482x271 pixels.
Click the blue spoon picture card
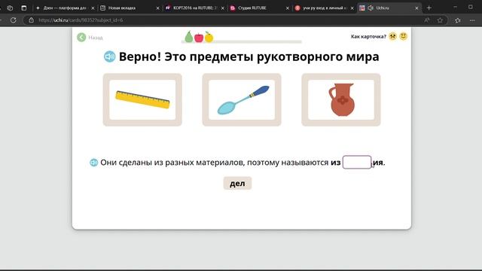(x=242, y=99)
